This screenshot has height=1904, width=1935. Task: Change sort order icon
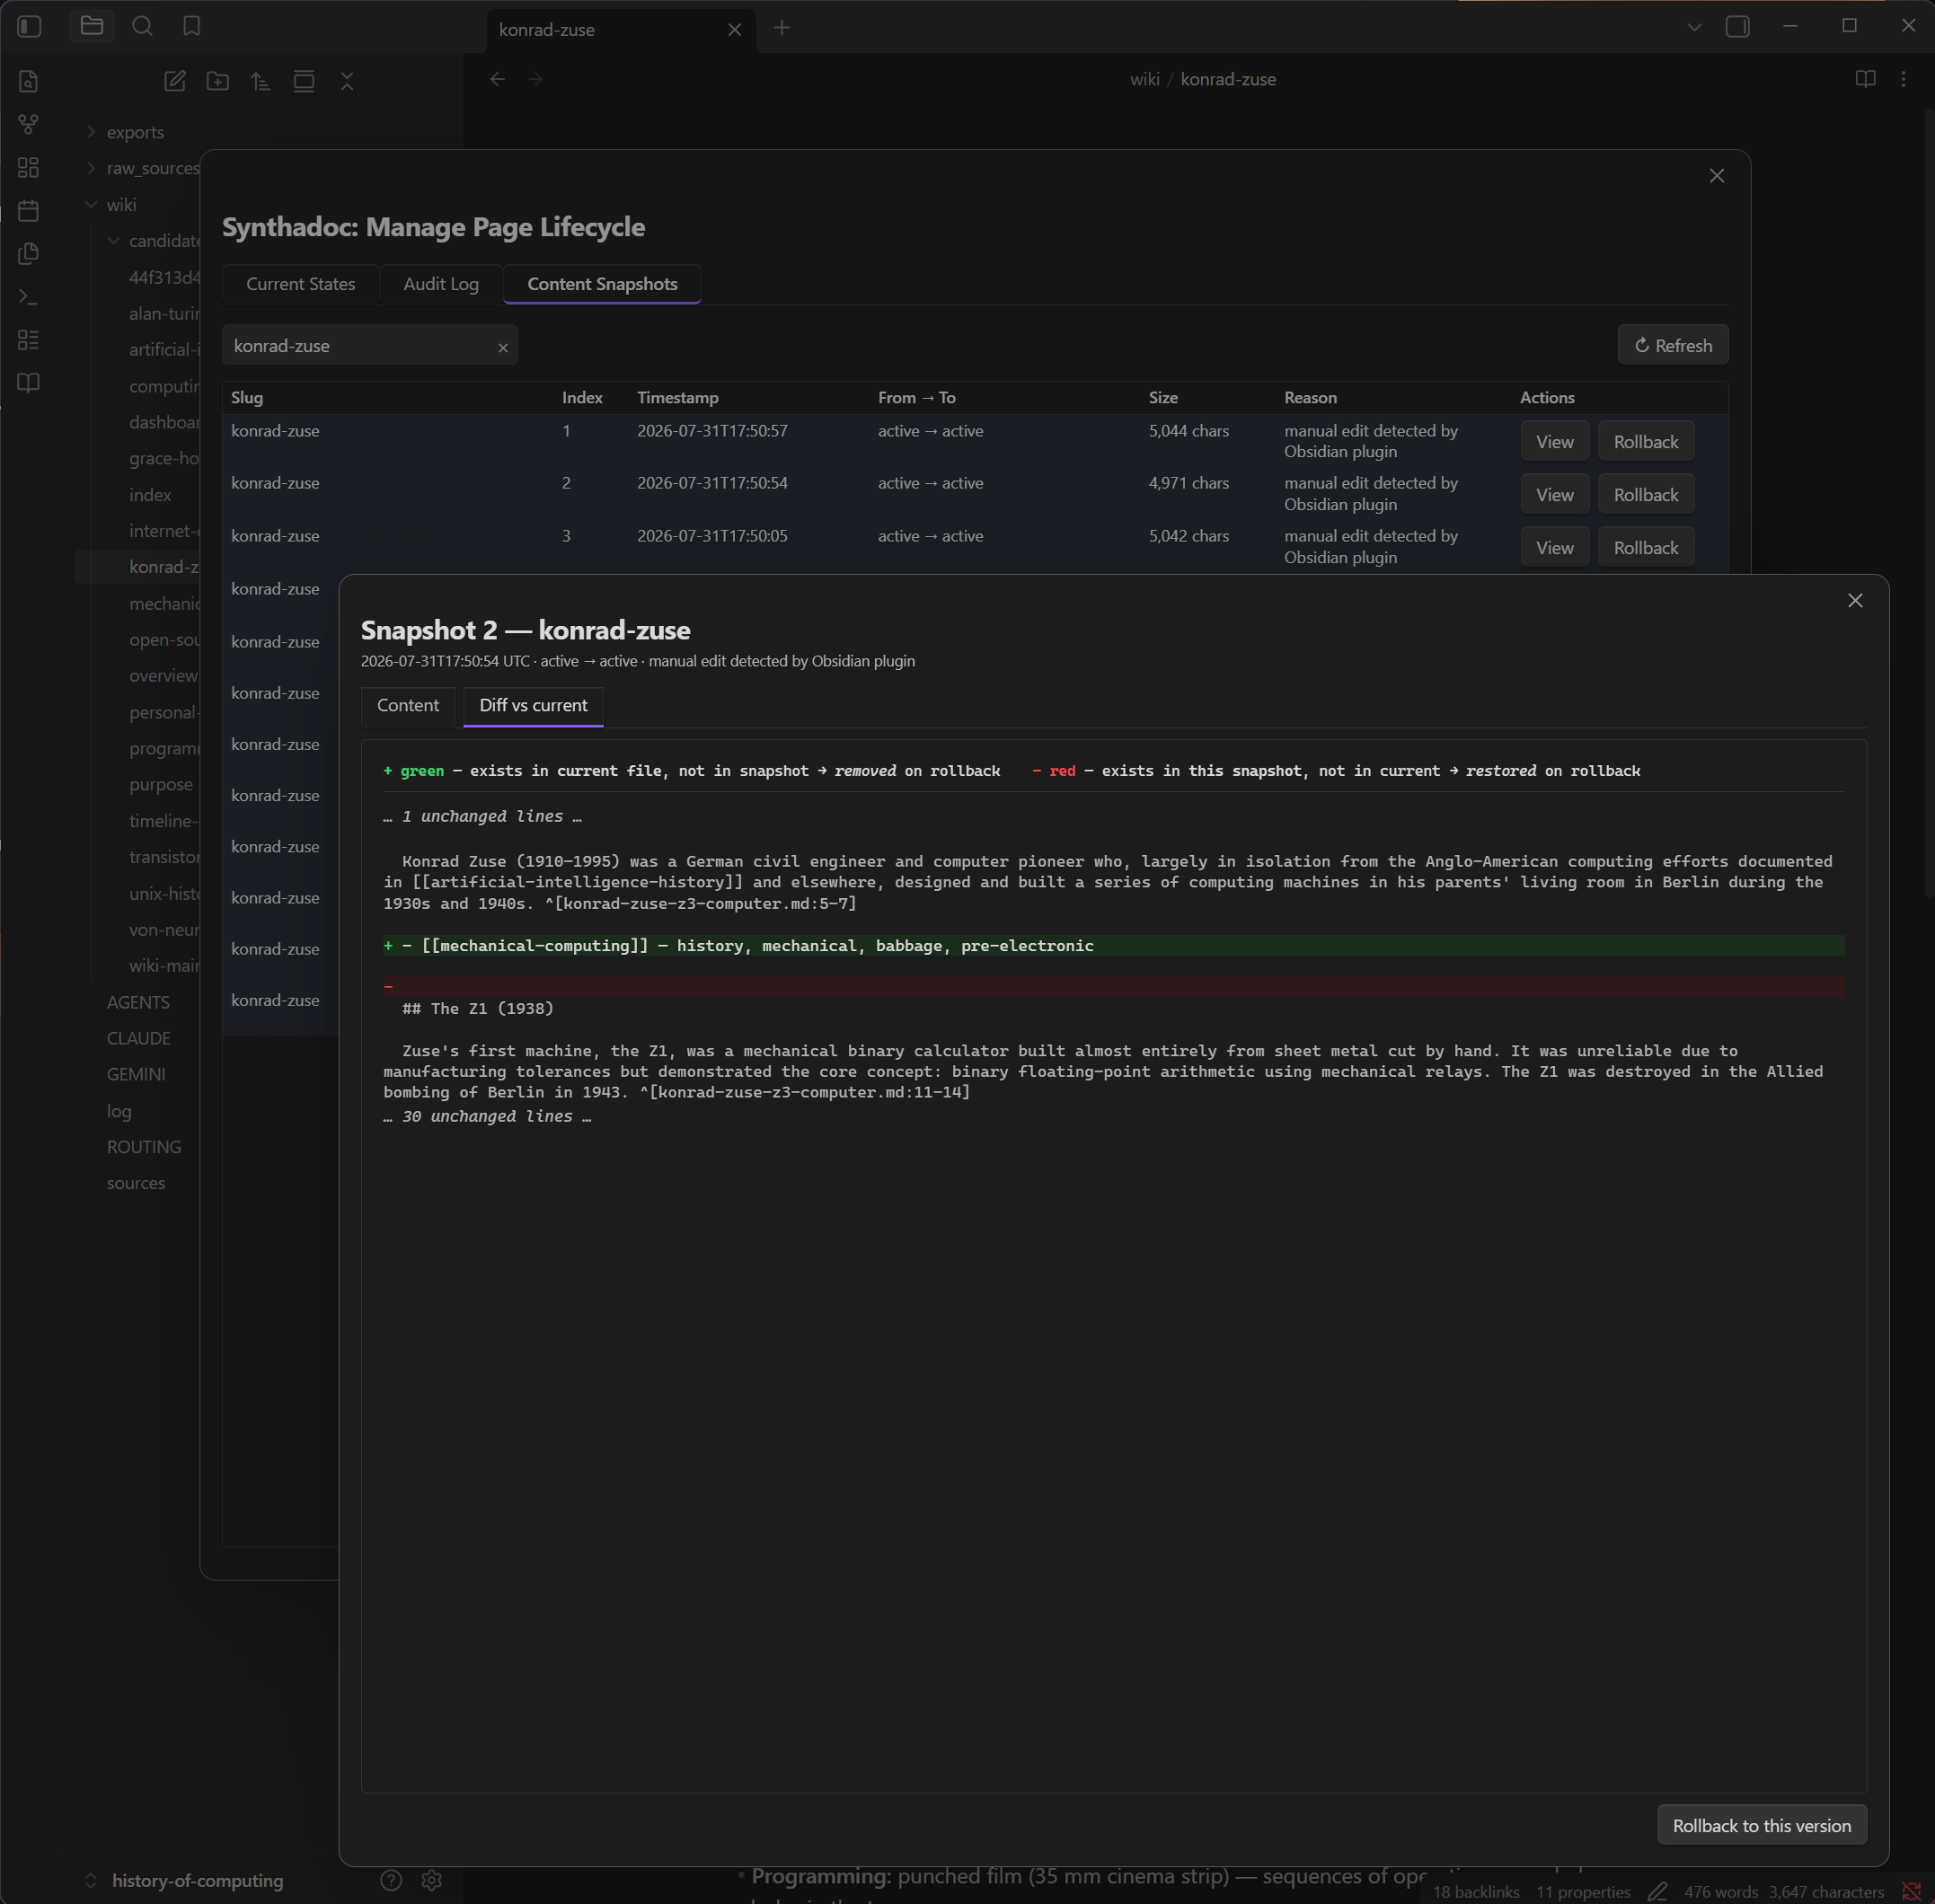[261, 81]
